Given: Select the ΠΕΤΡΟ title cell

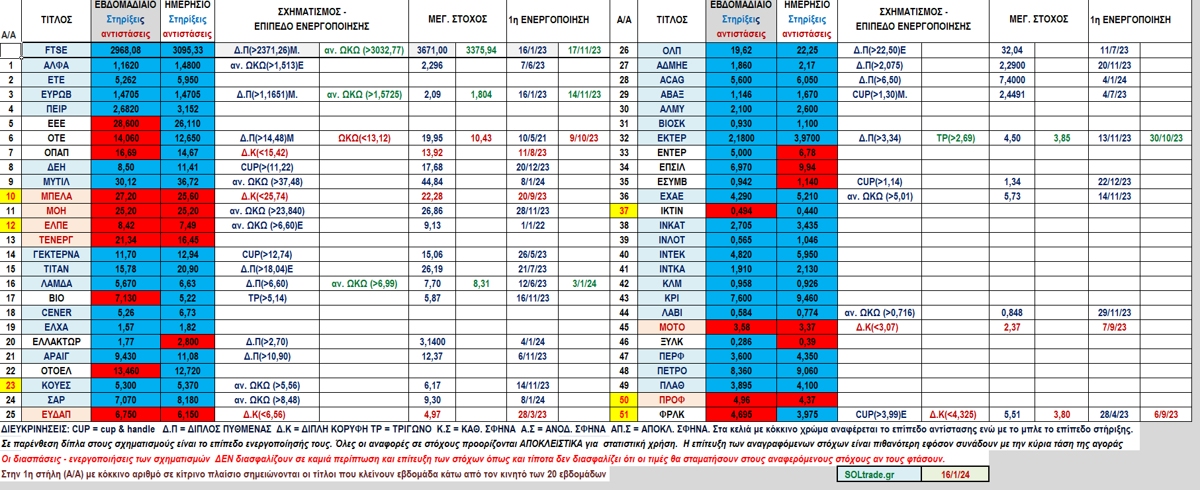Looking at the screenshot, I should click(x=672, y=371).
